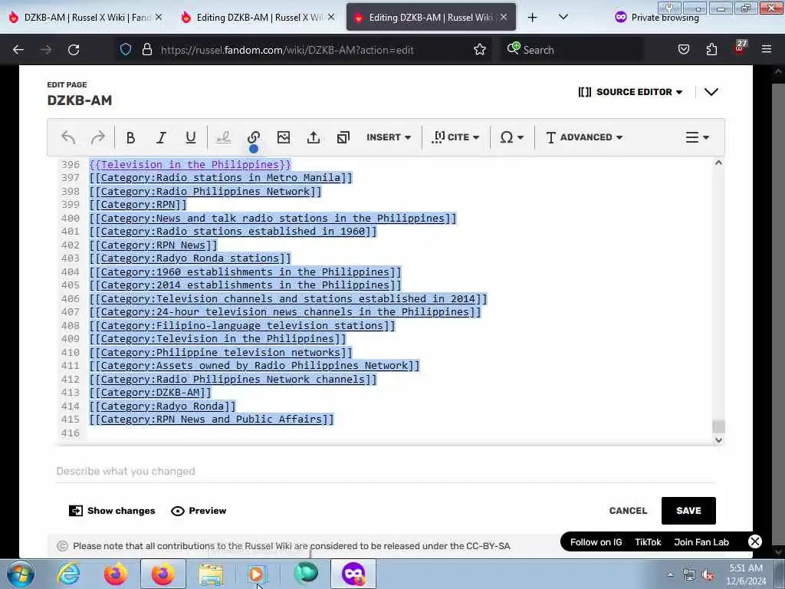Show hidden system tray icons

(x=670, y=574)
